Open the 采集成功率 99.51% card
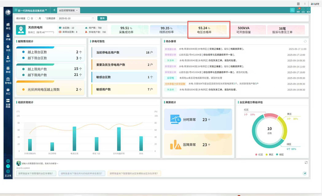The height and width of the screenshot is (196, 322). 130,30
